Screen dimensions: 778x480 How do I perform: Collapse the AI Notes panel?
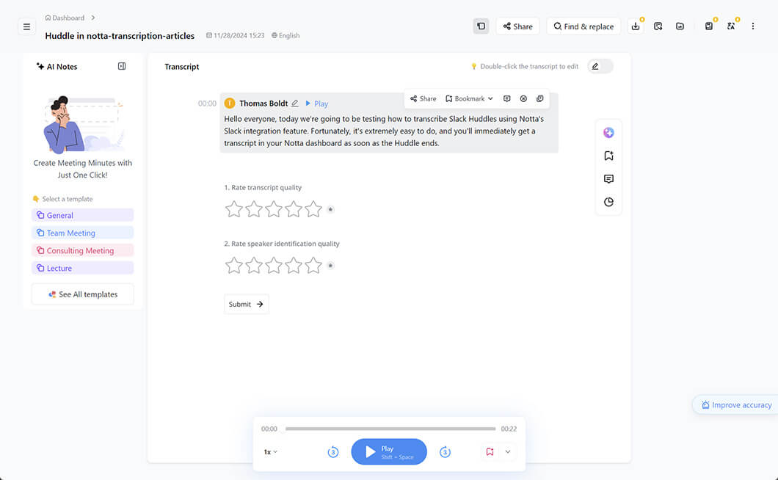tap(122, 66)
